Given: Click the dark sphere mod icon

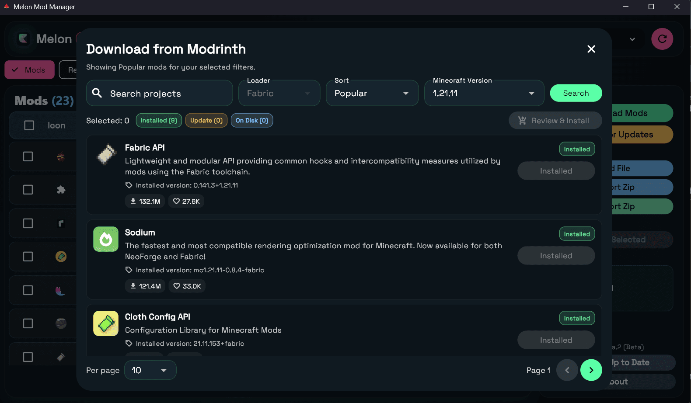Looking at the screenshot, I should 61,323.
